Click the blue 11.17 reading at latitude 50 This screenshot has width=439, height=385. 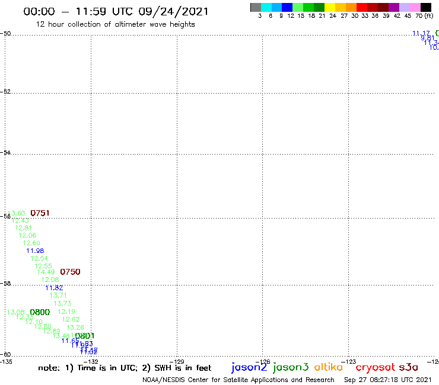(421, 33)
